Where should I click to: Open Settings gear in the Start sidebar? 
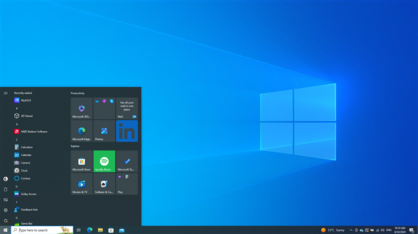tap(6, 210)
